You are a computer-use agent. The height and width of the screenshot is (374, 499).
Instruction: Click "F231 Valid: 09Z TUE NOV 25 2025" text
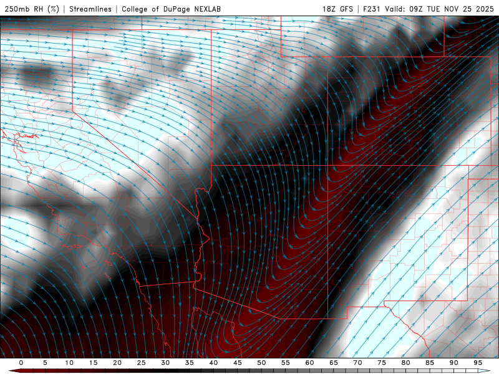pos(429,9)
